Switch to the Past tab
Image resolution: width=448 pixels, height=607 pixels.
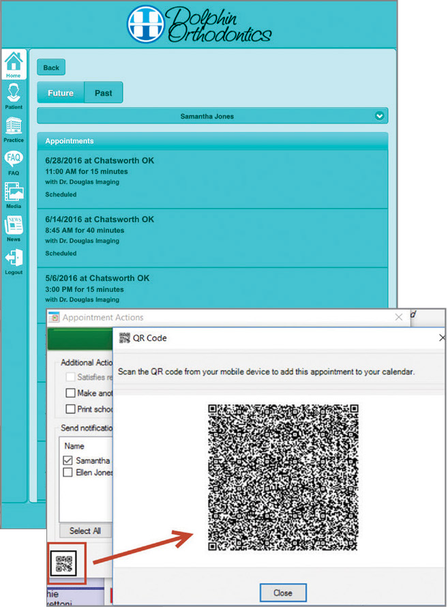(x=103, y=93)
